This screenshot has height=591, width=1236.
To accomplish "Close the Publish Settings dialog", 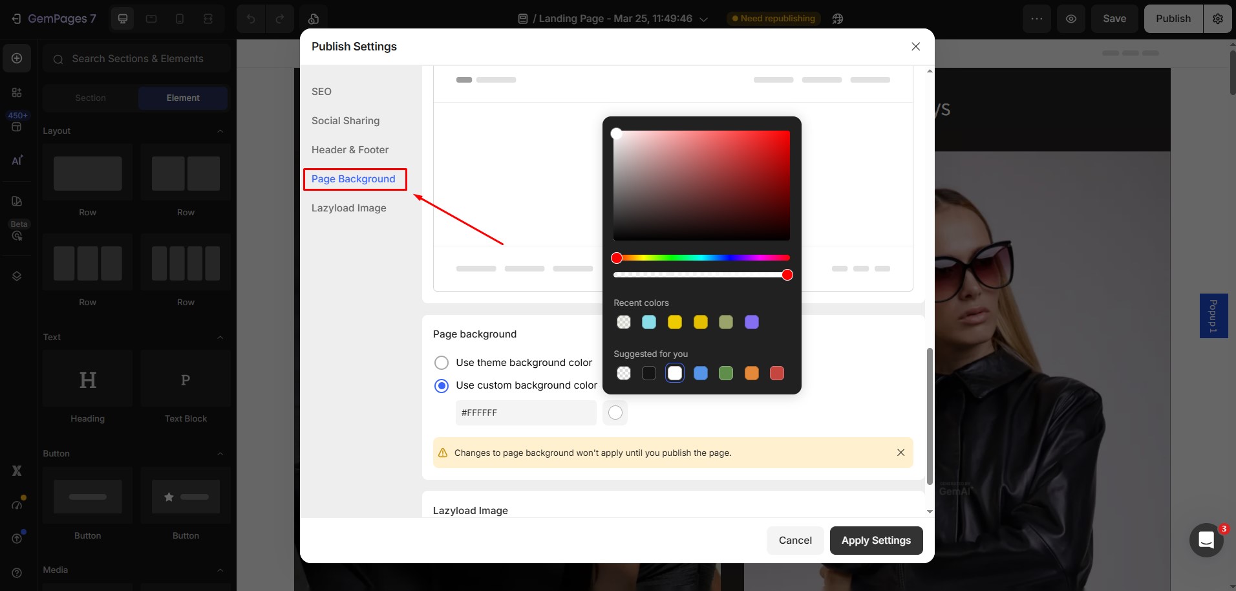I will click(915, 47).
